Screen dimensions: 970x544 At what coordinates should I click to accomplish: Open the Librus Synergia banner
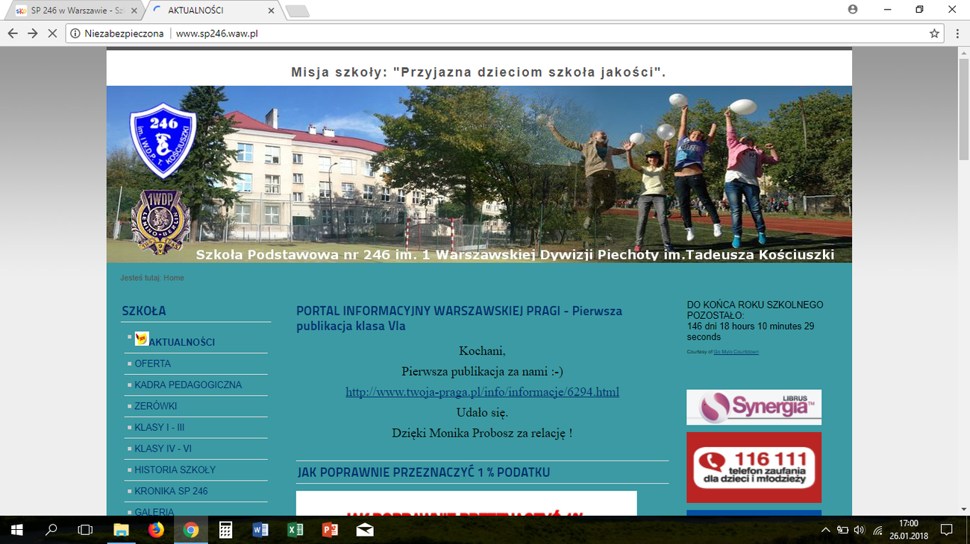point(754,407)
